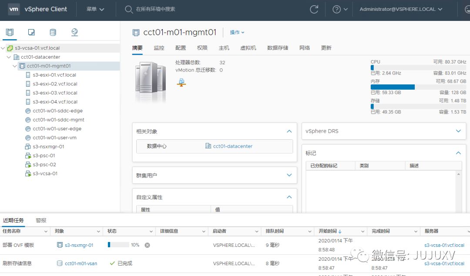The width and height of the screenshot is (470, 276).
Task: Switch to the 更新 tab
Action: [x=326, y=48]
